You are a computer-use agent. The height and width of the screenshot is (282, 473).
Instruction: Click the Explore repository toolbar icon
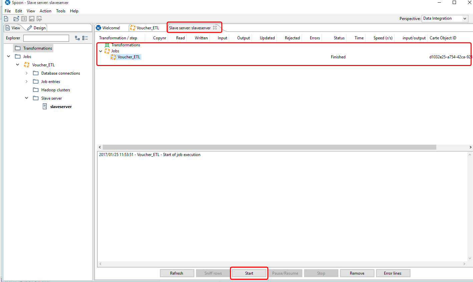click(x=24, y=19)
